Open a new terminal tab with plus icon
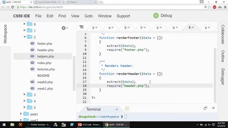 [x=127, y=109]
